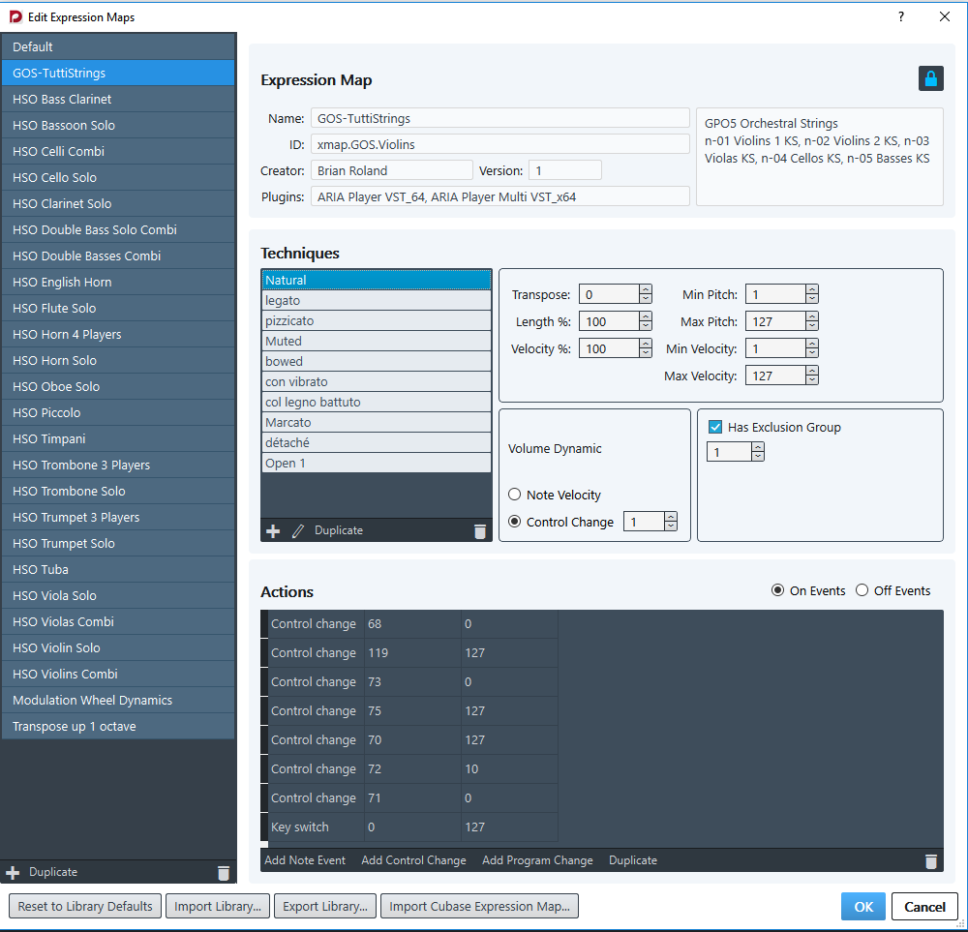
Task: Select HSO Bass Clarinet map
Action: point(118,99)
